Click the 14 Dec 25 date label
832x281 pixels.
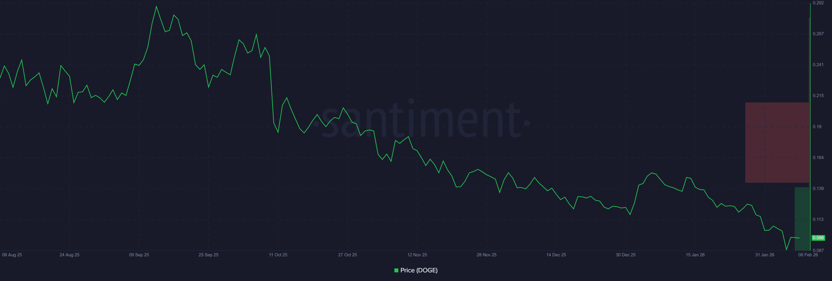pos(556,255)
